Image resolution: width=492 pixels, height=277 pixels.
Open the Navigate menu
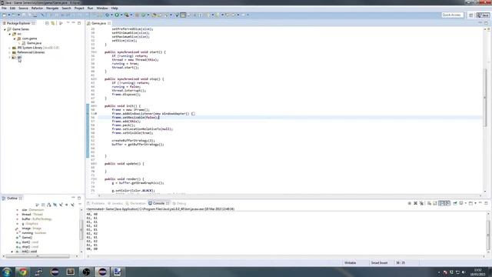52,8
